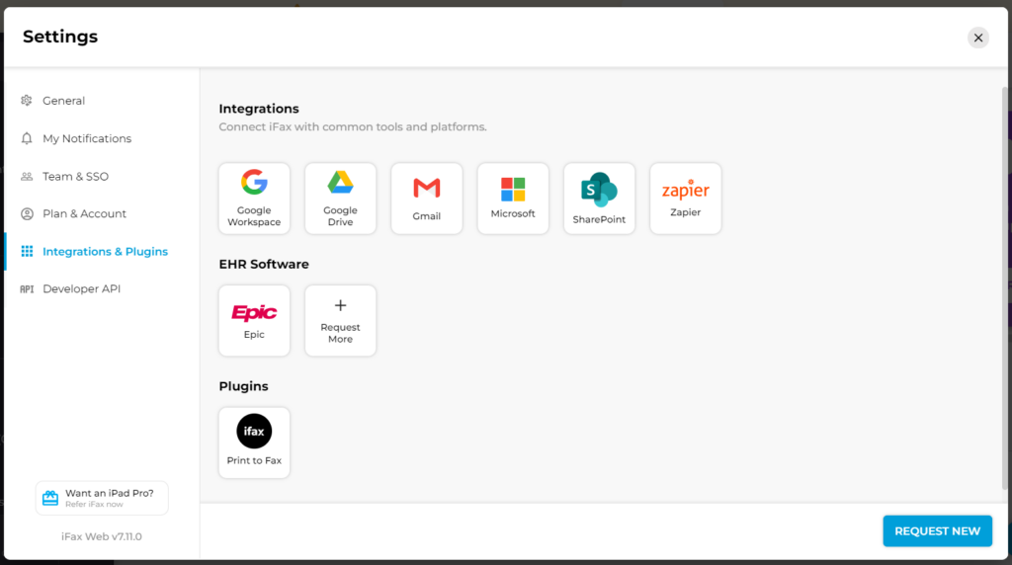Choose the SharePoint integration
Screen dimensions: 1012x565
point(599,199)
